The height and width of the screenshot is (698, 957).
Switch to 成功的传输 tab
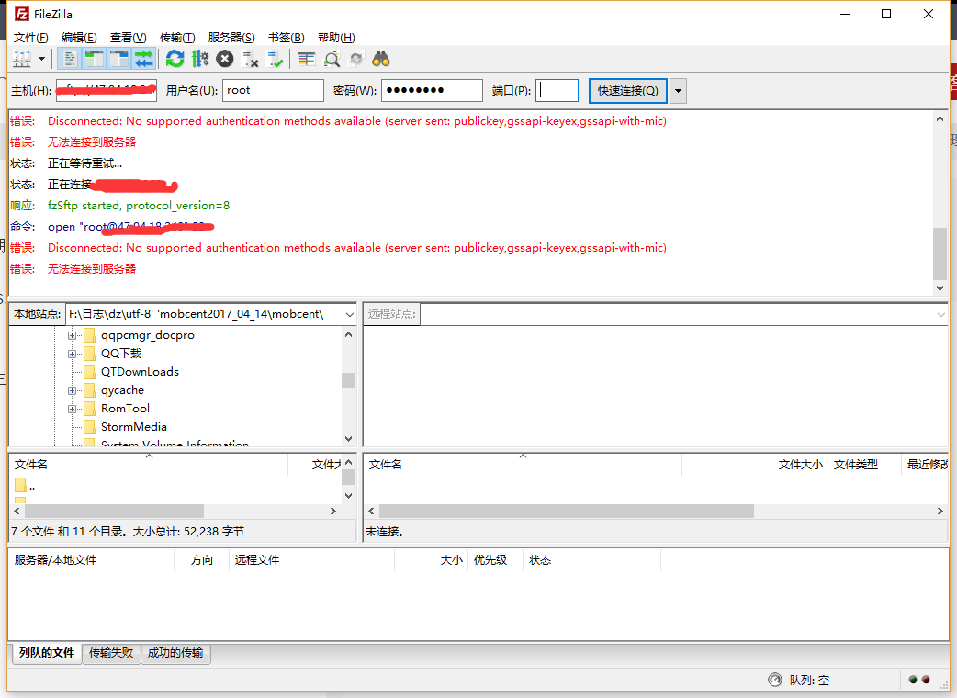[175, 653]
